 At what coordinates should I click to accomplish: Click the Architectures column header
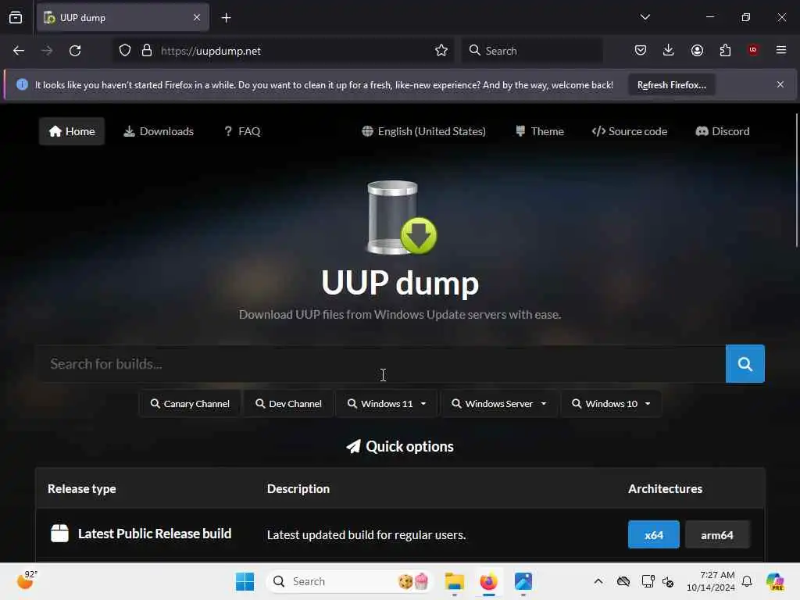666,489
